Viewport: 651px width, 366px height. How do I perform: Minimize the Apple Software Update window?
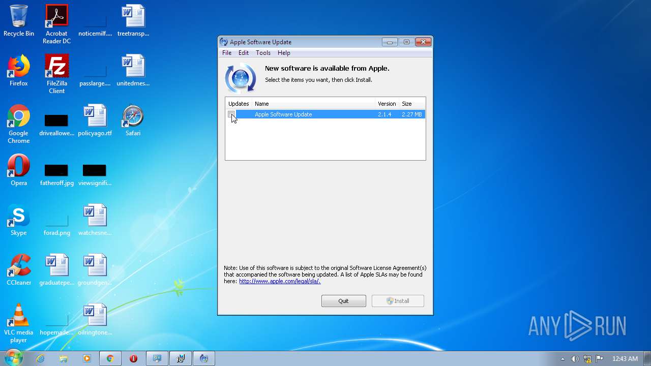click(x=390, y=42)
